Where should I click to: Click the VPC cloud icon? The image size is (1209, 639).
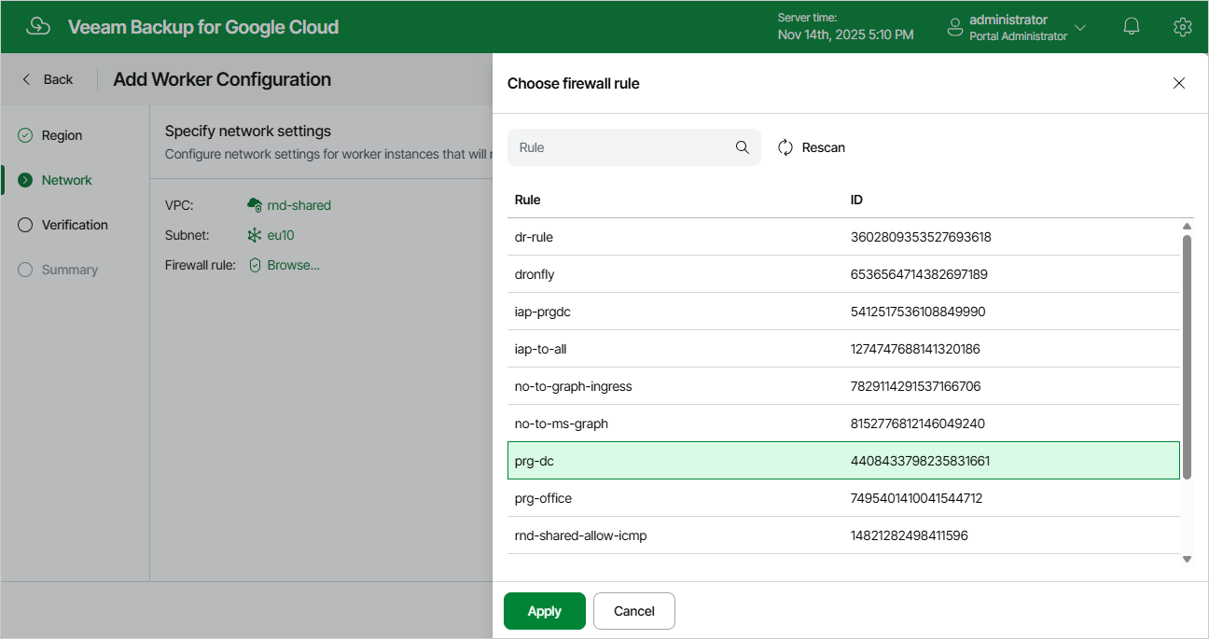[x=255, y=205]
